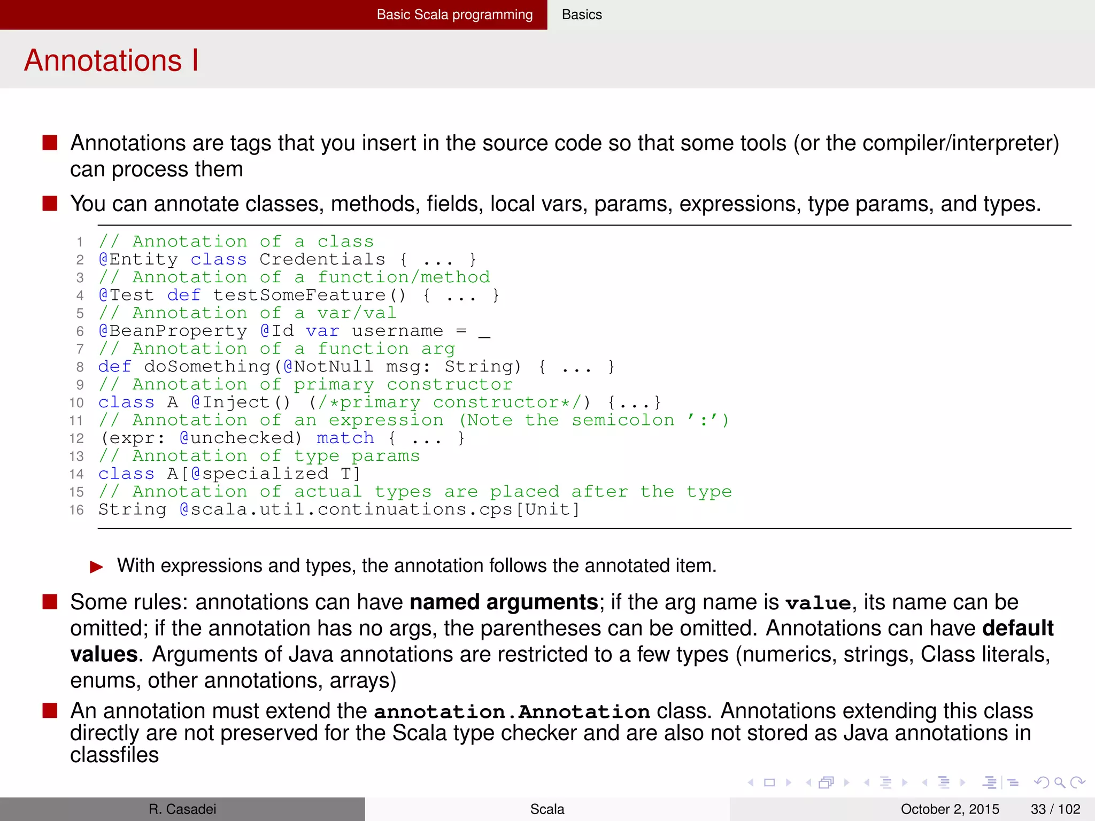Click the Annotations I slide title
1095x821 pixels.
[x=111, y=60]
